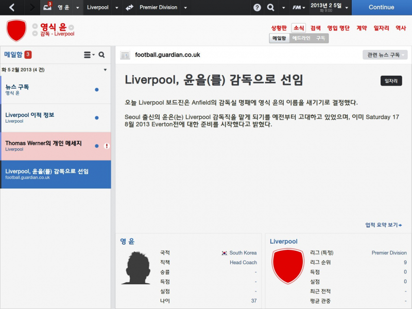Viewport: 412px width, 309px height.
Task: Open the search dropdown arrow in top bar
Action: (x=283, y=8)
